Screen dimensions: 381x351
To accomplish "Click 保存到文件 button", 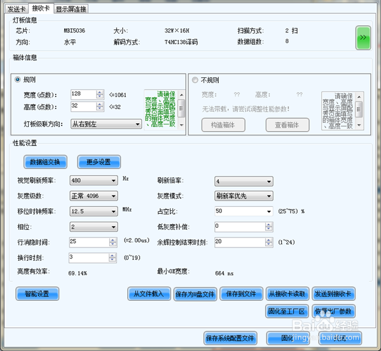I will 241,294.
